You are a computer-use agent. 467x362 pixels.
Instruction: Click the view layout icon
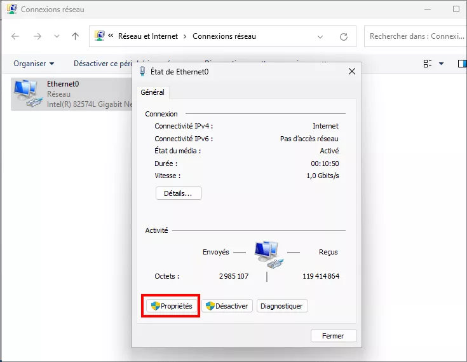click(x=428, y=64)
